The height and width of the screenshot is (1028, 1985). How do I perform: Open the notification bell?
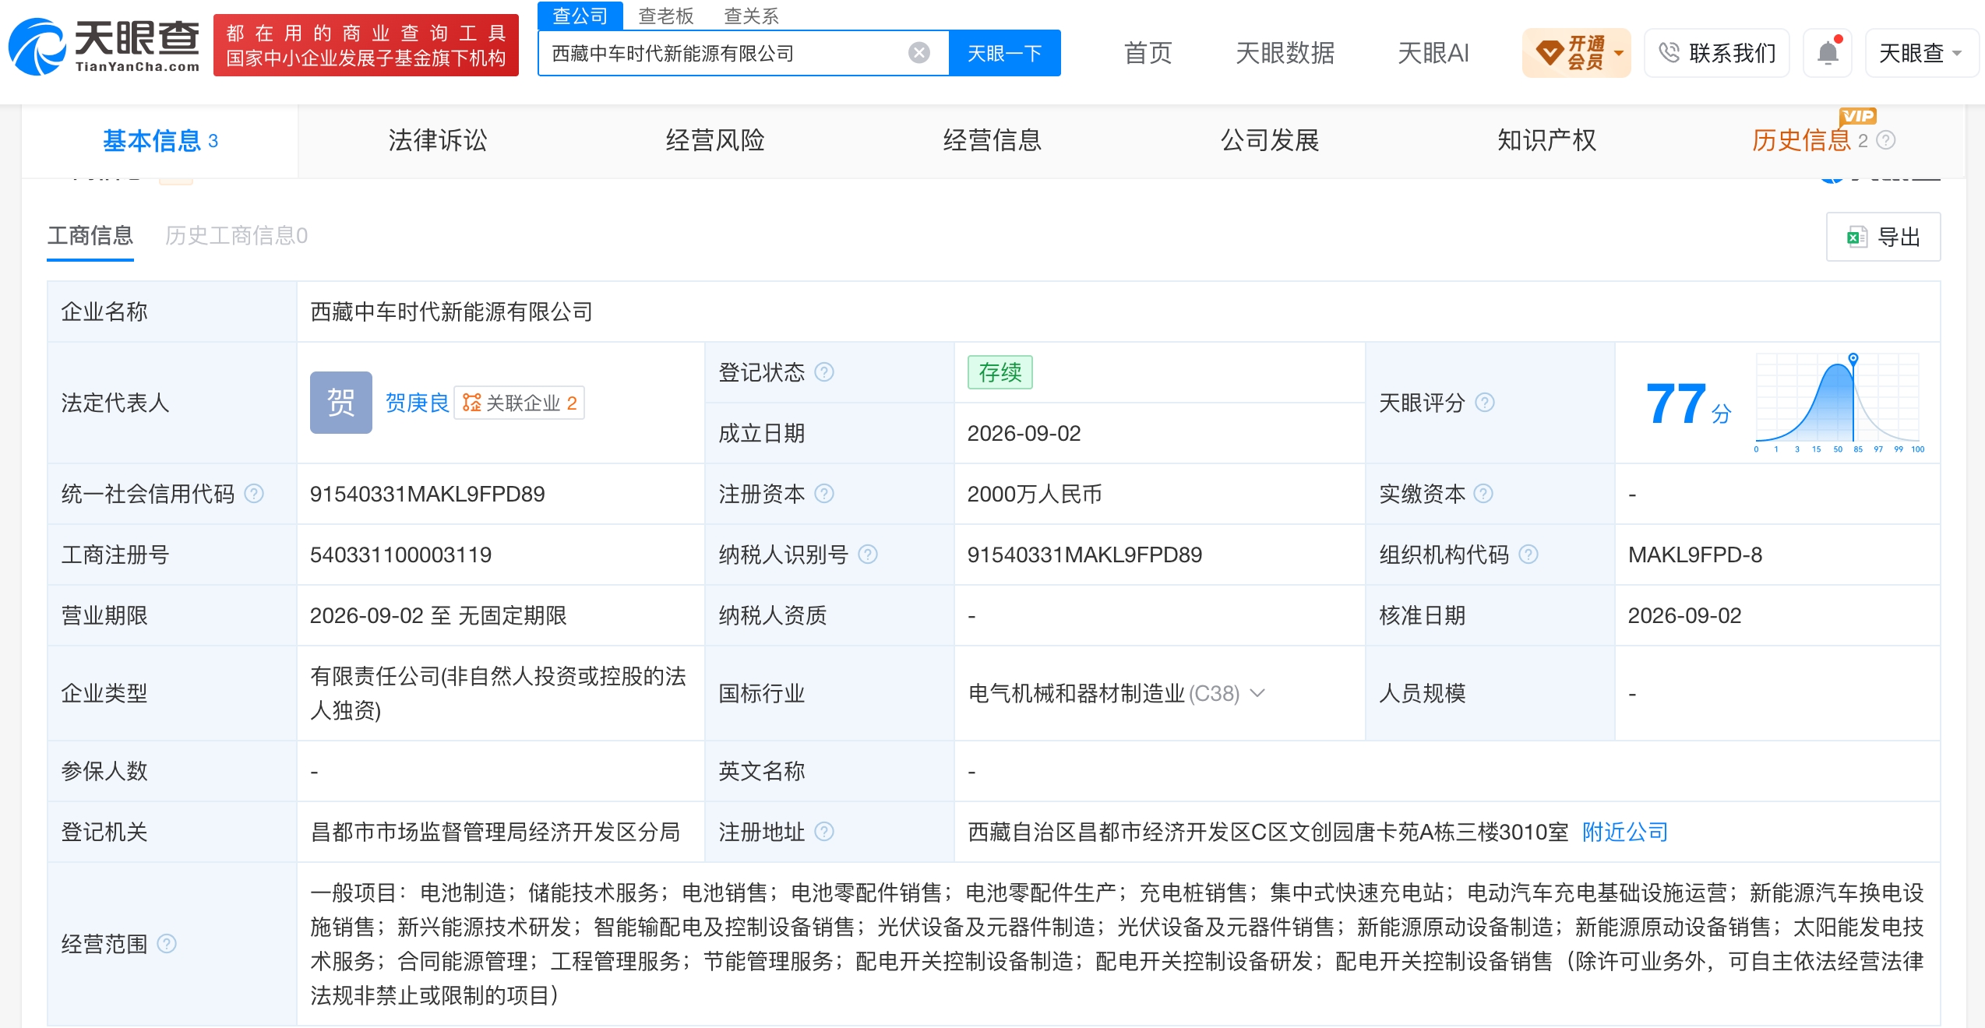[x=1828, y=53]
